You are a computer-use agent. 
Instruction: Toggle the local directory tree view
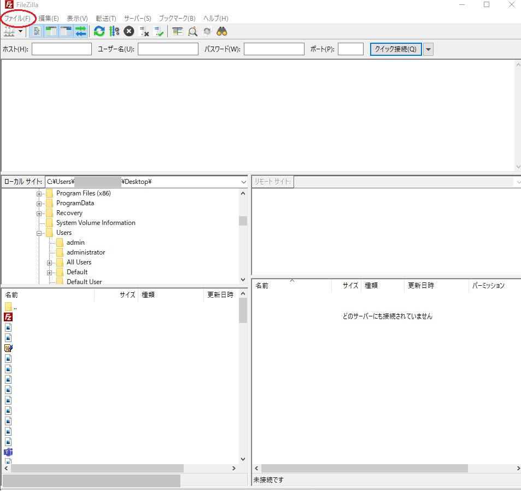pos(51,32)
